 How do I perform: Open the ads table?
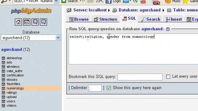coord(9,62)
